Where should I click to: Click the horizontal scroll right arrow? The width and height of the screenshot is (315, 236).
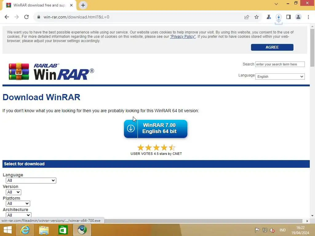[307, 221]
